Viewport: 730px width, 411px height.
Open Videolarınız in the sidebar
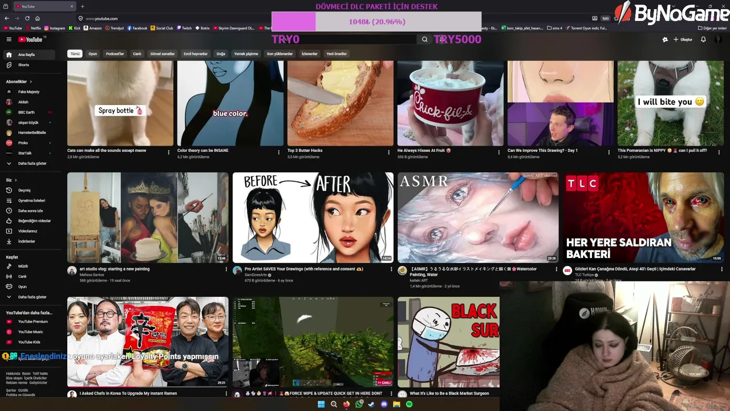[27, 231]
